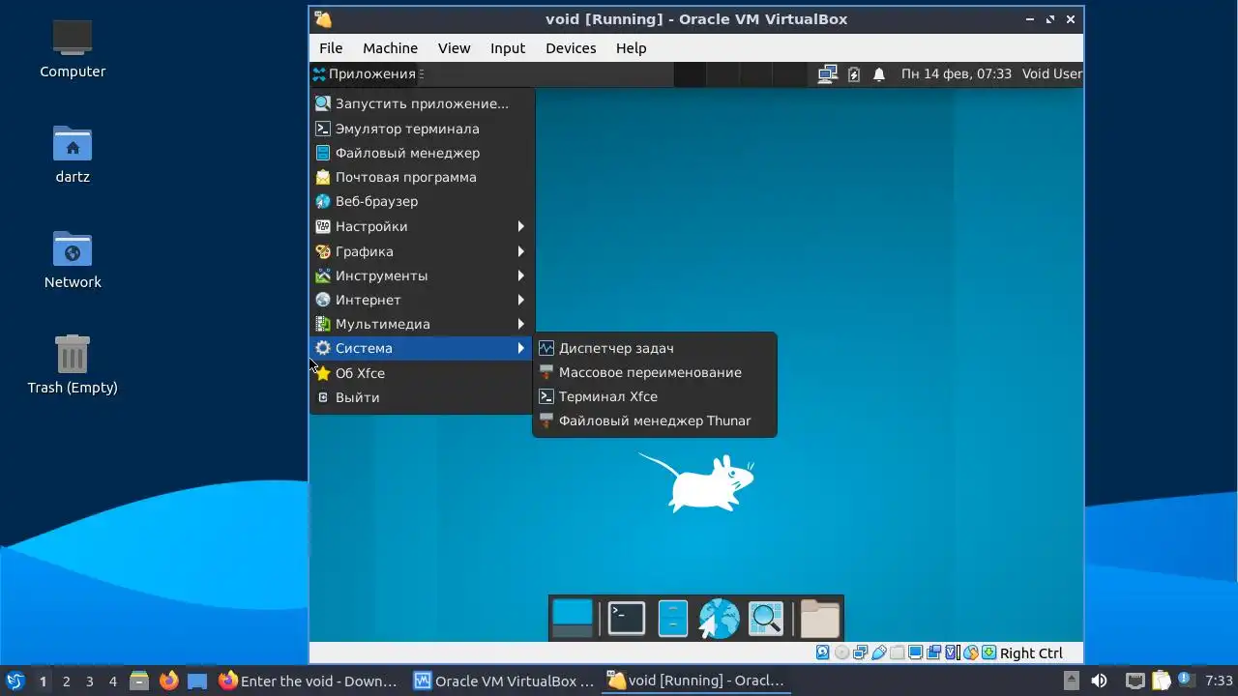Click the Приложения panel menu button
Image resolution: width=1238 pixels, height=696 pixels.
[x=365, y=73]
